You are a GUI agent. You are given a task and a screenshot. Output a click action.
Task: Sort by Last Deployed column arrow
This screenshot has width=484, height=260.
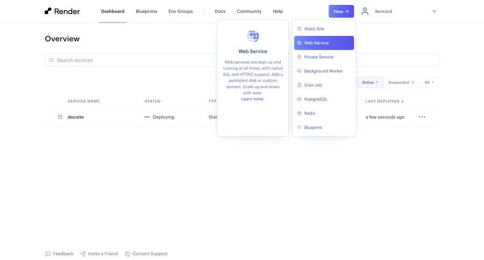pos(403,102)
